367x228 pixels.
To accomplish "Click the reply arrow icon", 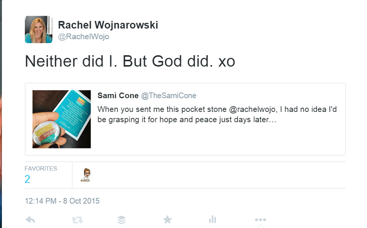I will pyautogui.click(x=30, y=220).
